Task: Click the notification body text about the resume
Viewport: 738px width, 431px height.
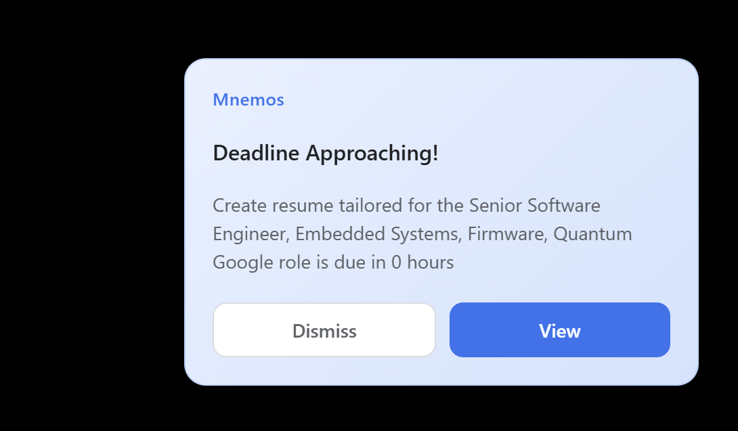Action: pyautogui.click(x=422, y=234)
